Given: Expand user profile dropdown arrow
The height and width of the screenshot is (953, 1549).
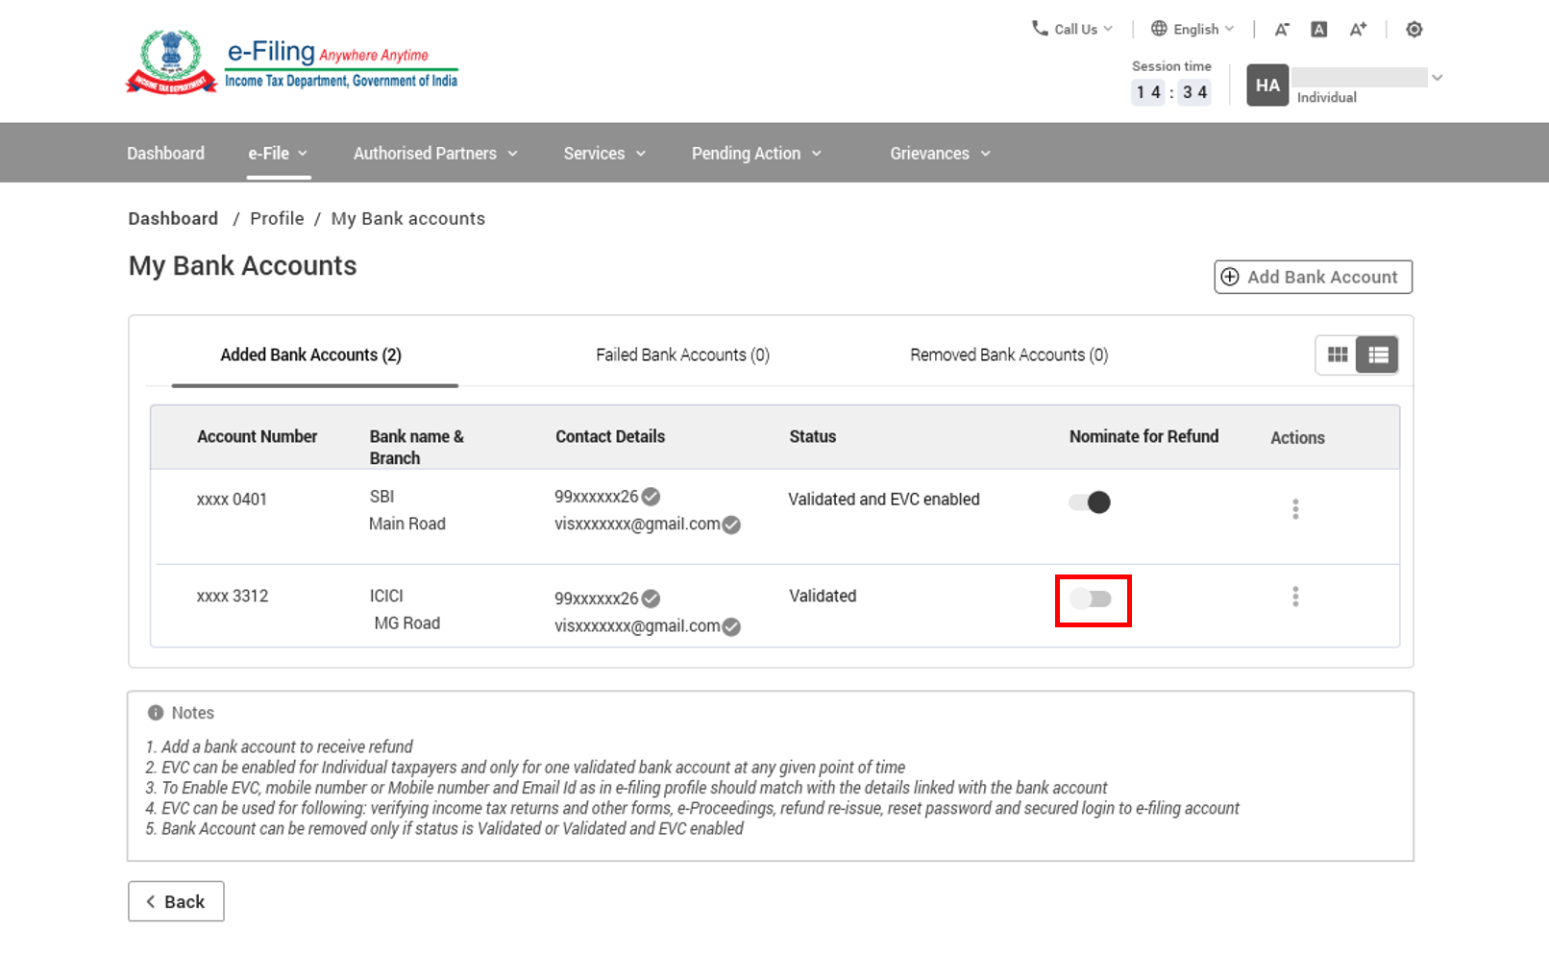Looking at the screenshot, I should tap(1437, 78).
